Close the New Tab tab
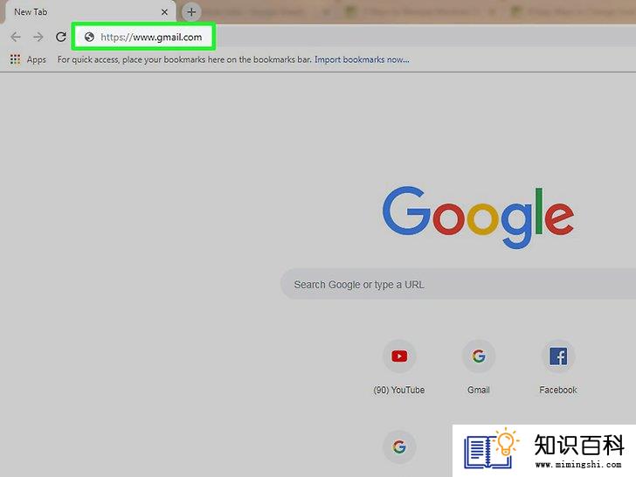The height and width of the screenshot is (477, 636). [x=164, y=12]
